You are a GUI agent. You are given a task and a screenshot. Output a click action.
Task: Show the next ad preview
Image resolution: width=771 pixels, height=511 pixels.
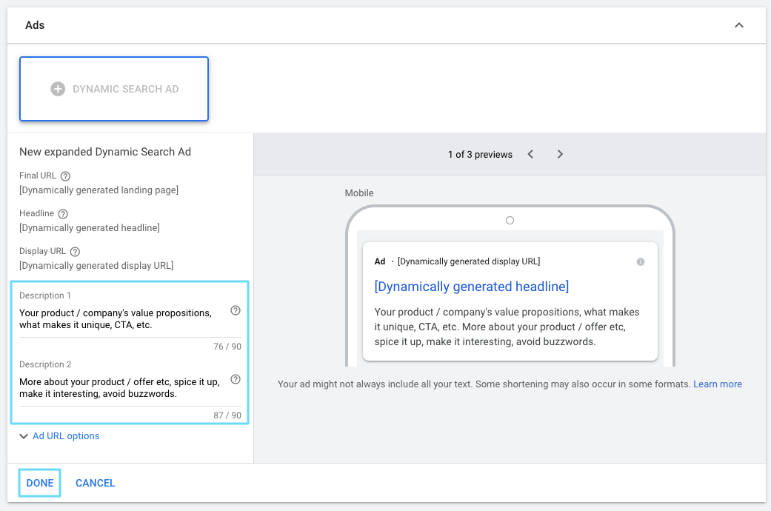click(x=560, y=155)
